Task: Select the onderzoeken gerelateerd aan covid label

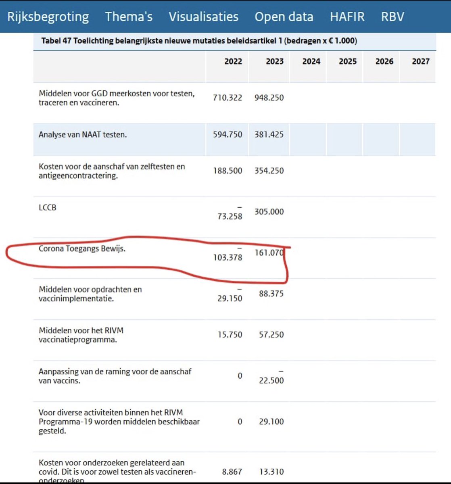Action: [117, 471]
